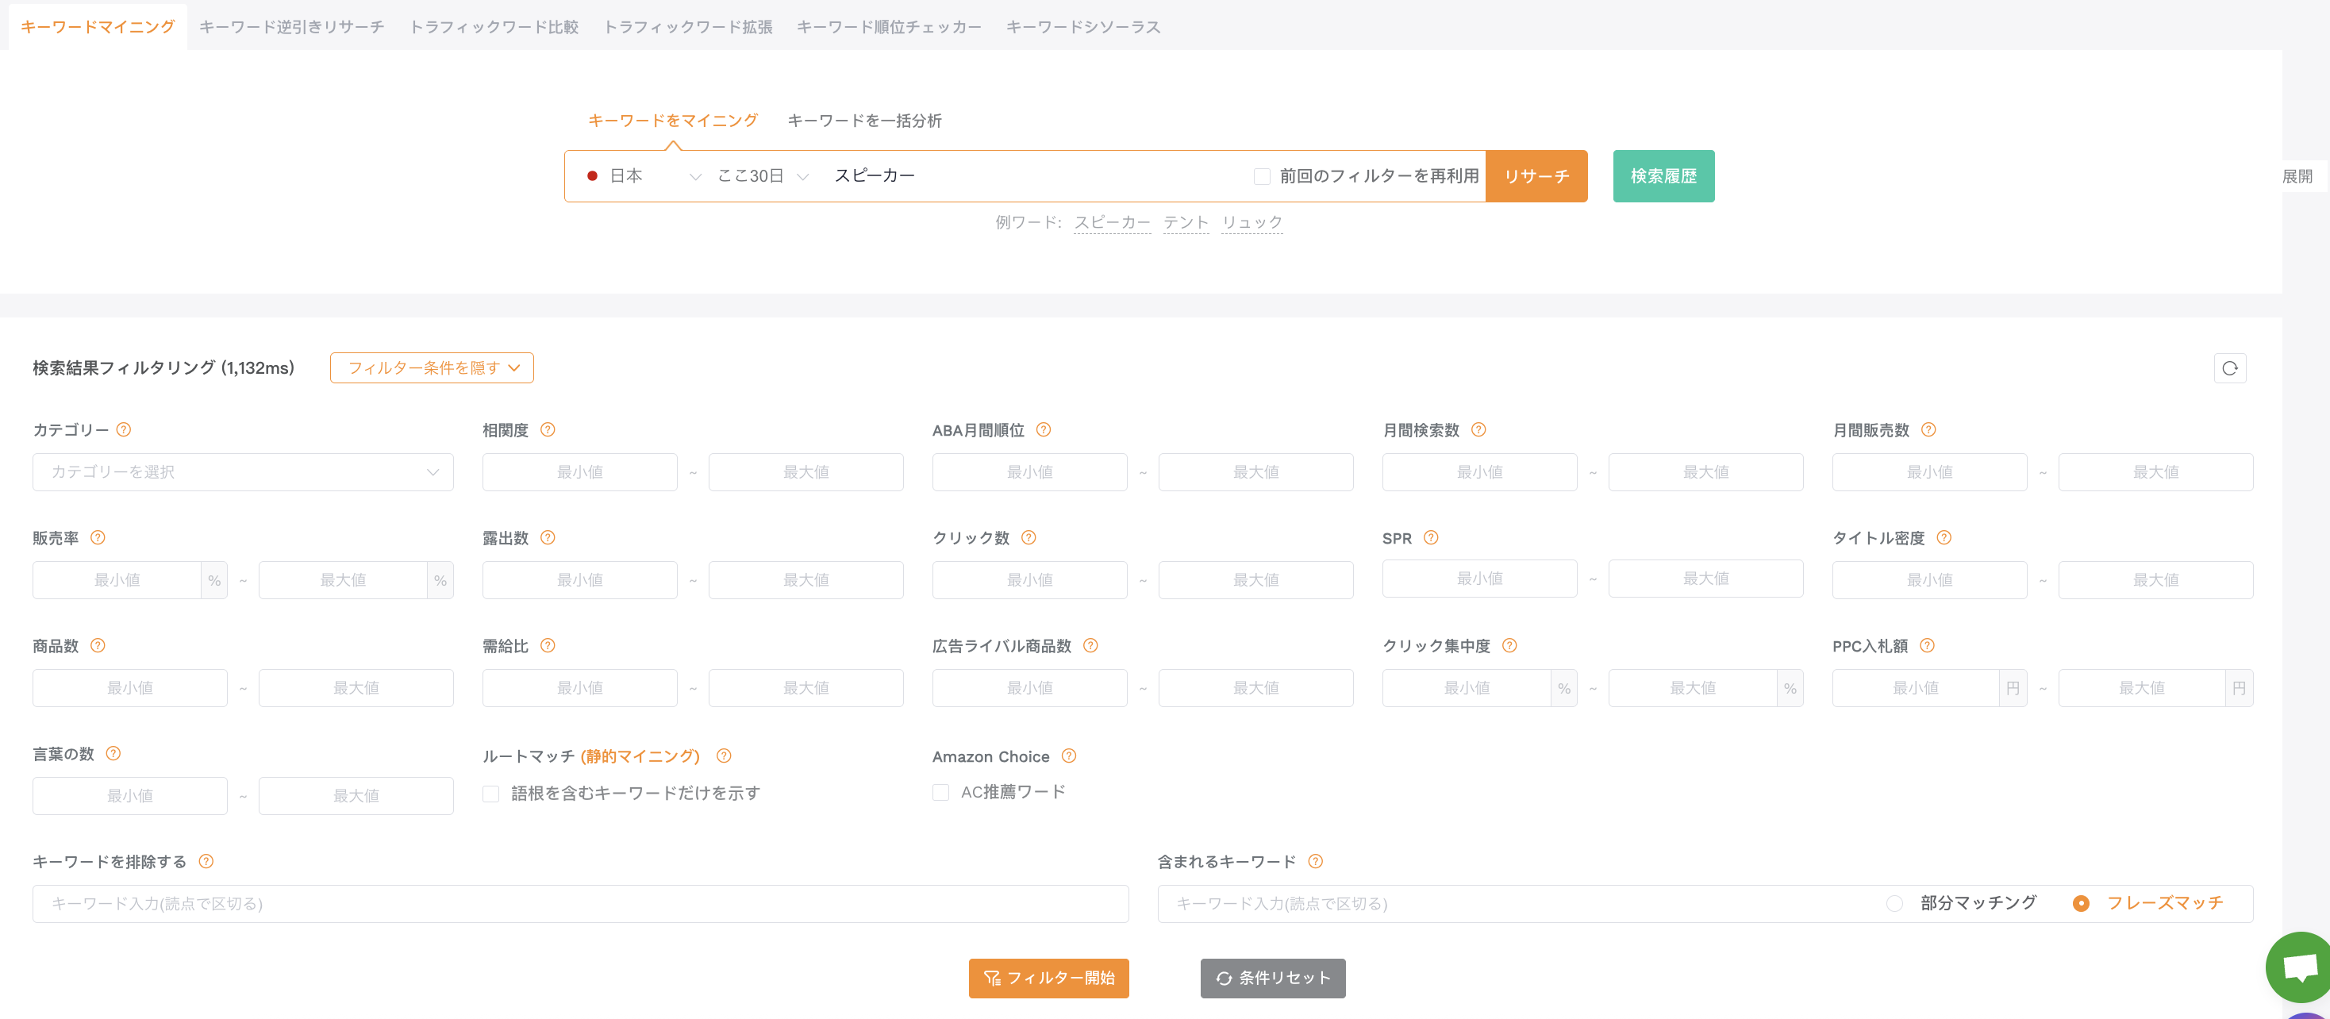This screenshot has height=1019, width=2330.
Task: Click the キーワードを排除する input field
Action: pyautogui.click(x=580, y=903)
